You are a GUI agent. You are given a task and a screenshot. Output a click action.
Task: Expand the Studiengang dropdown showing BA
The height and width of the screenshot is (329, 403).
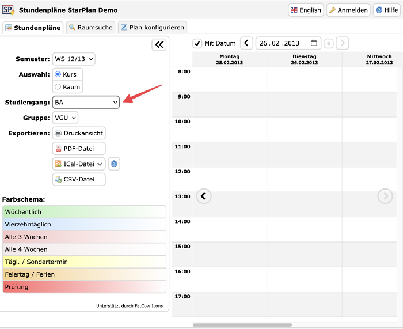(x=86, y=102)
